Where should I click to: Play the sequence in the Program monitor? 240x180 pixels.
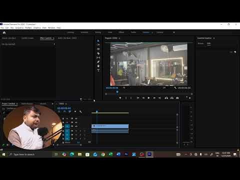(149, 98)
